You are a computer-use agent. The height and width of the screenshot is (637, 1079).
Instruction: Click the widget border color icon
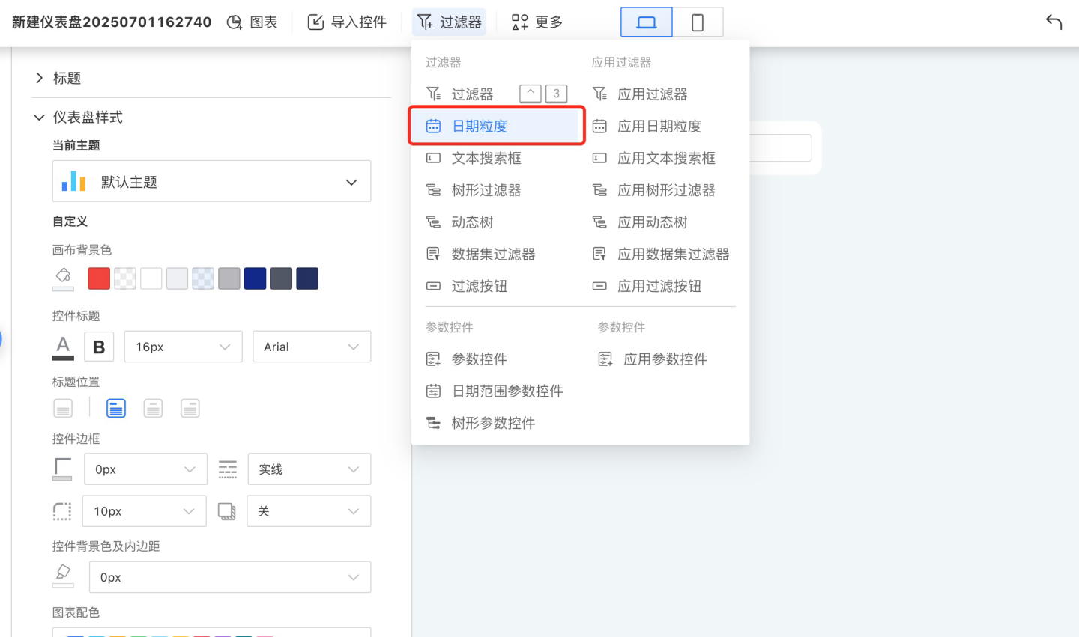[63, 469]
